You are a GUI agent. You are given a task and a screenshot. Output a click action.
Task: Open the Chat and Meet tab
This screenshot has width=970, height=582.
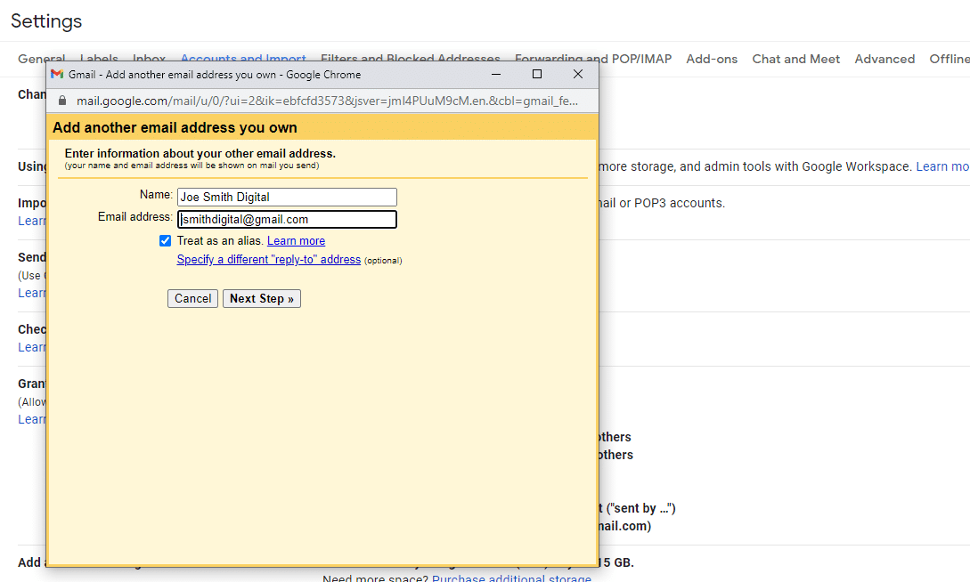click(795, 59)
